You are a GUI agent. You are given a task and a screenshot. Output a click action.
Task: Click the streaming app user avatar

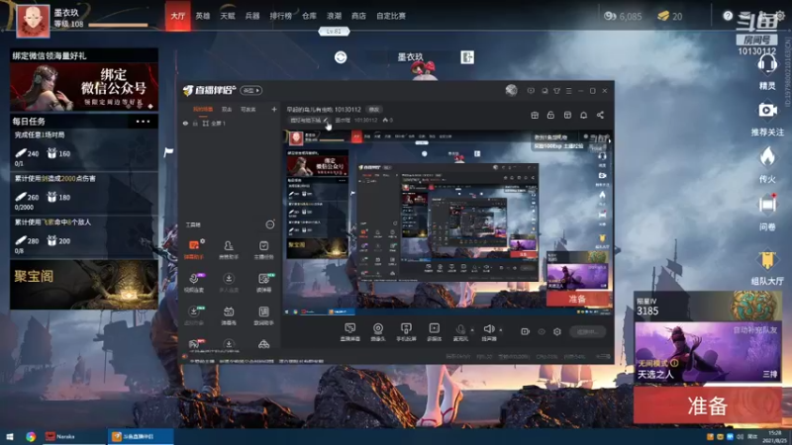(511, 90)
